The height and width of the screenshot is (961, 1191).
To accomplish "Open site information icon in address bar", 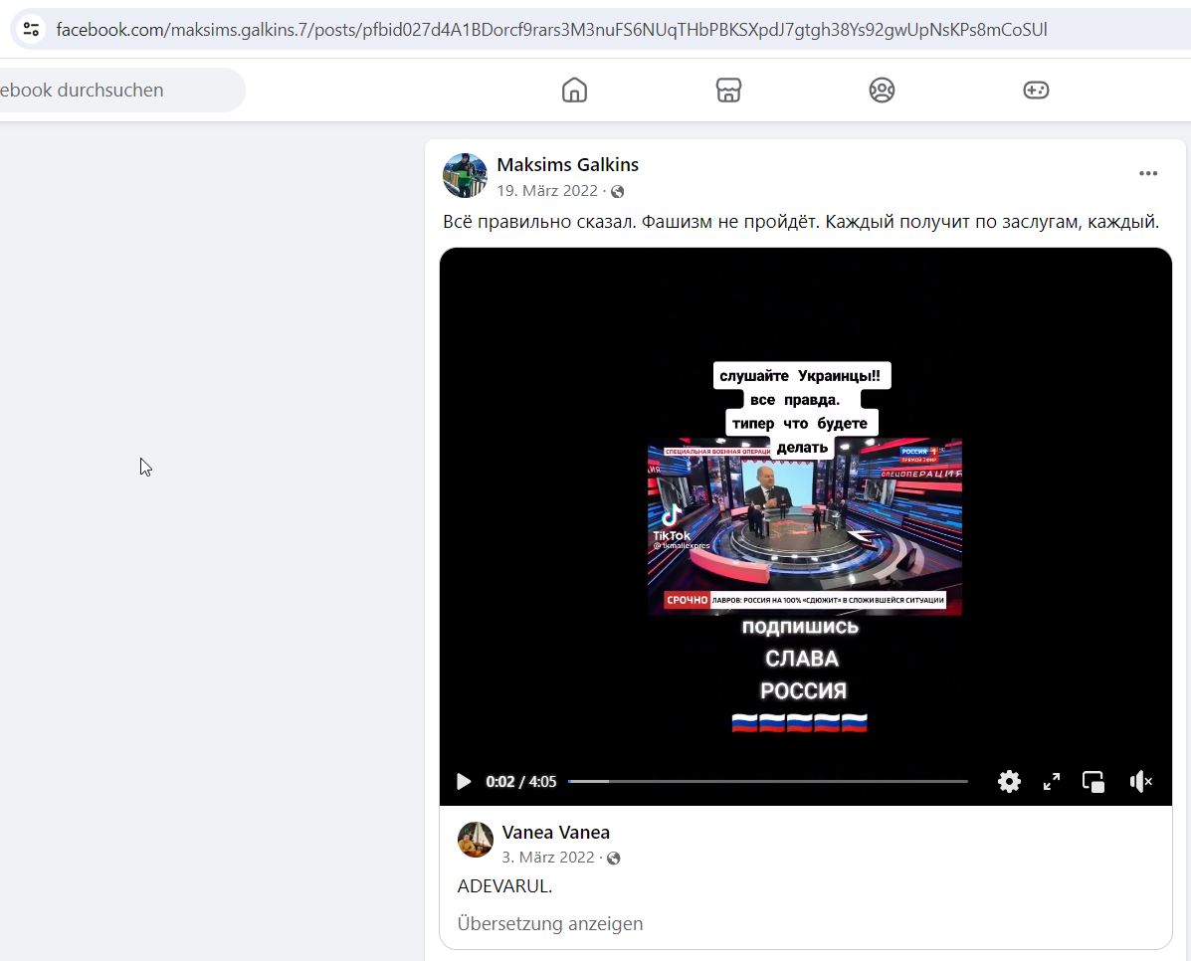I will coord(31,30).
